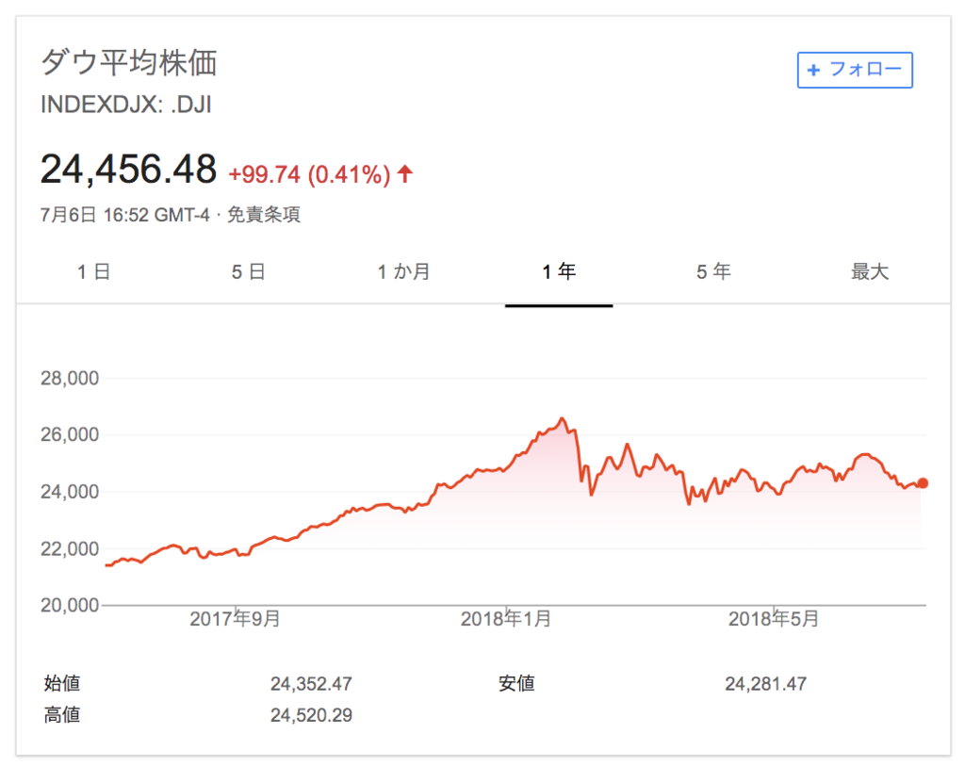Open the 最大 maximum range tab
The image size is (965, 766).
870,271
